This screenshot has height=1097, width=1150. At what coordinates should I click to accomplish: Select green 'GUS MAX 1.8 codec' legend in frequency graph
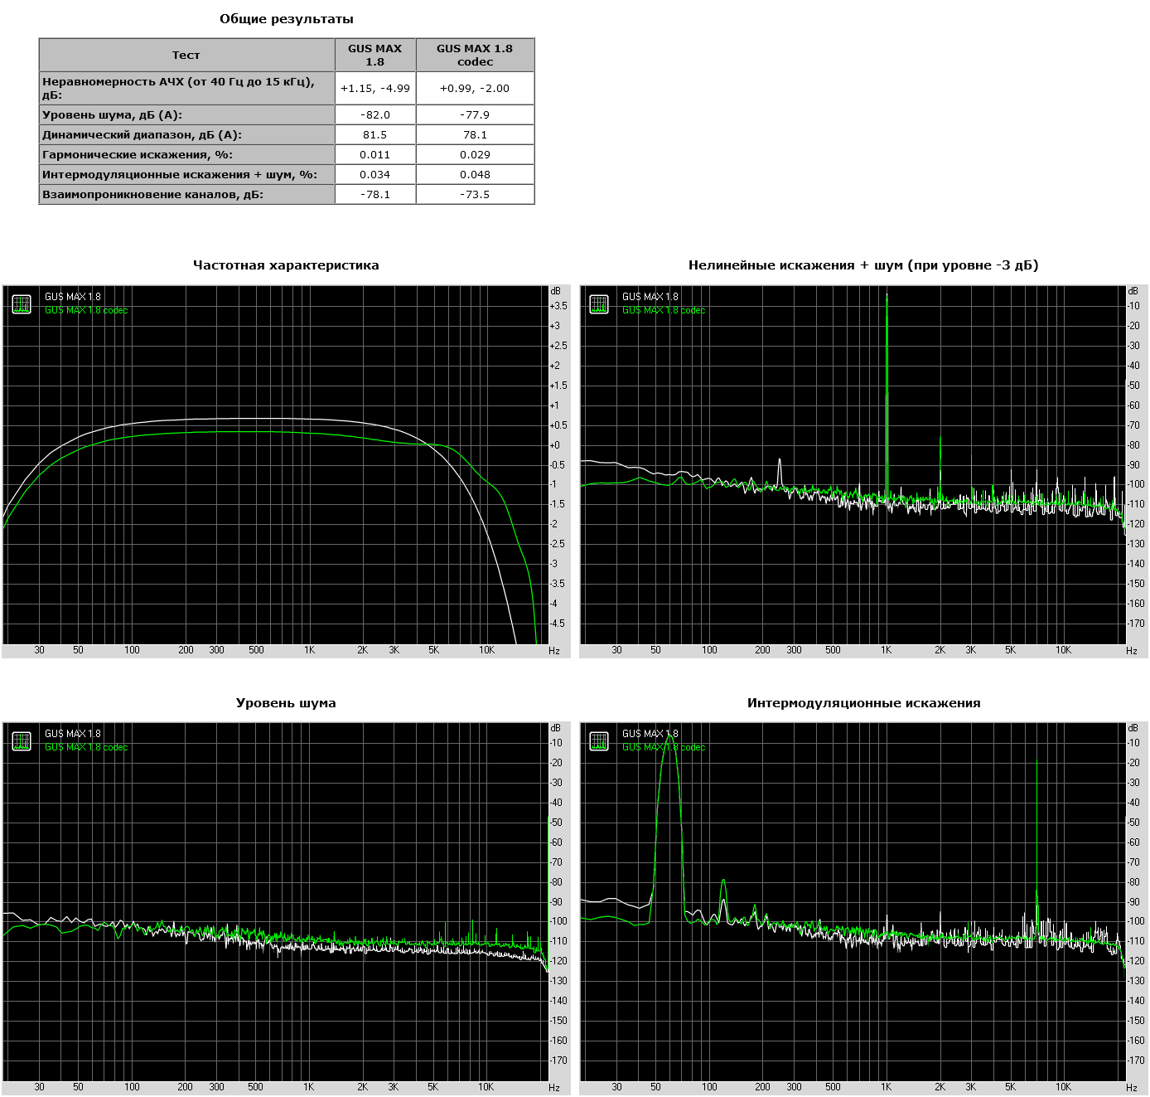(86, 310)
